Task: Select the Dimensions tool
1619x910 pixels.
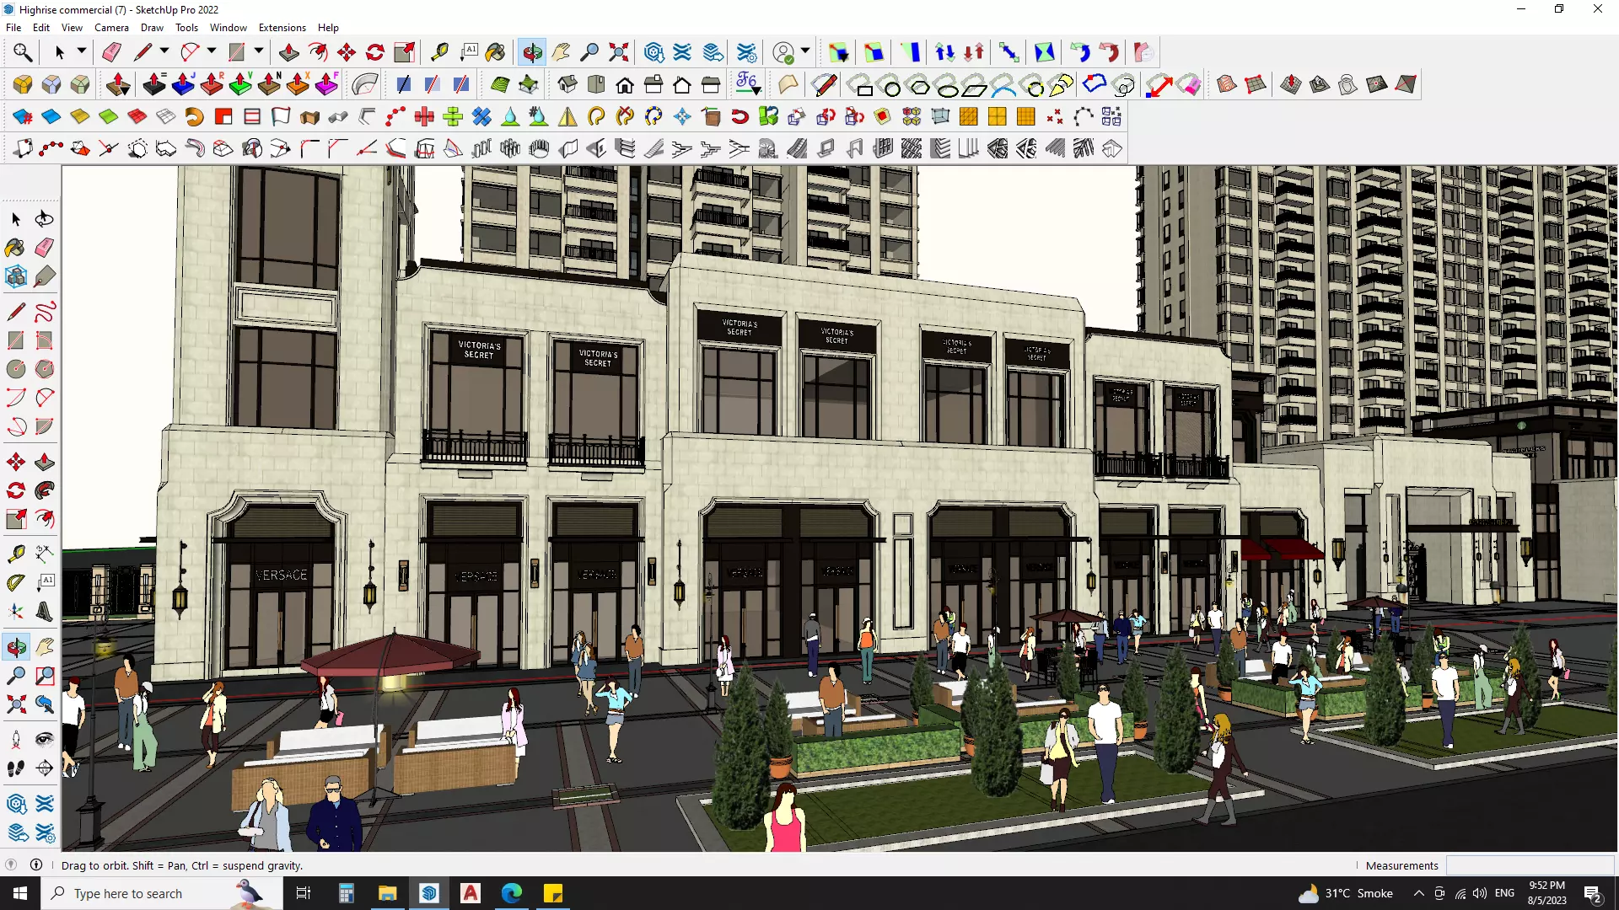Action: click(45, 554)
